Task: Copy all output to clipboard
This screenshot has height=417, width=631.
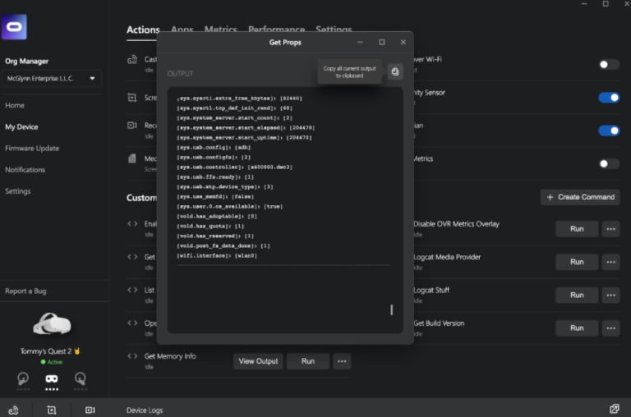Action: 395,72
